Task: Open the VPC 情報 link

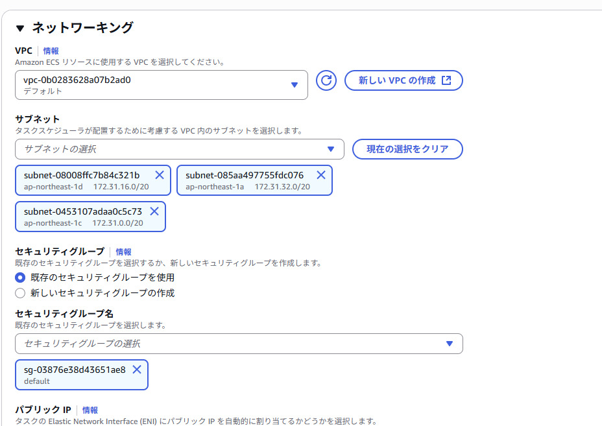Action: point(51,51)
